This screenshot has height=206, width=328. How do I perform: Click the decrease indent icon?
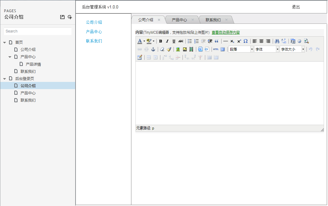(203, 41)
